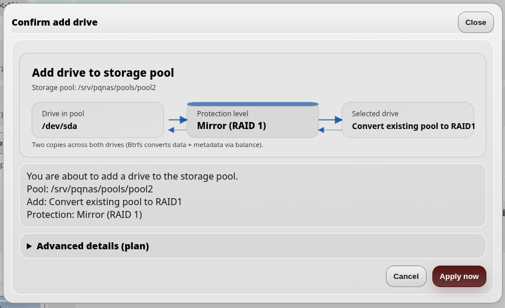
Task: Close the Confirm add drive dialog
Action: (x=476, y=23)
